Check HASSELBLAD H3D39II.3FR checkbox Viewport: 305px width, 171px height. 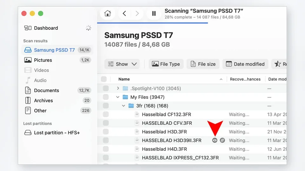coord(106,140)
